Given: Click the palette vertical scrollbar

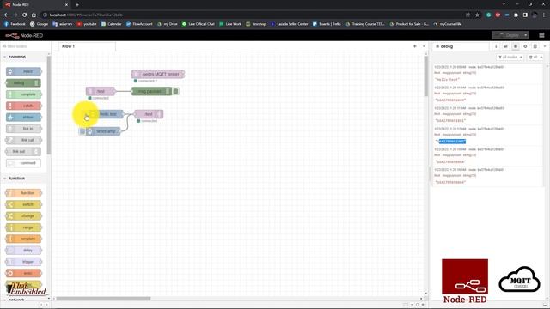Looking at the screenshot, I should 49,105.
